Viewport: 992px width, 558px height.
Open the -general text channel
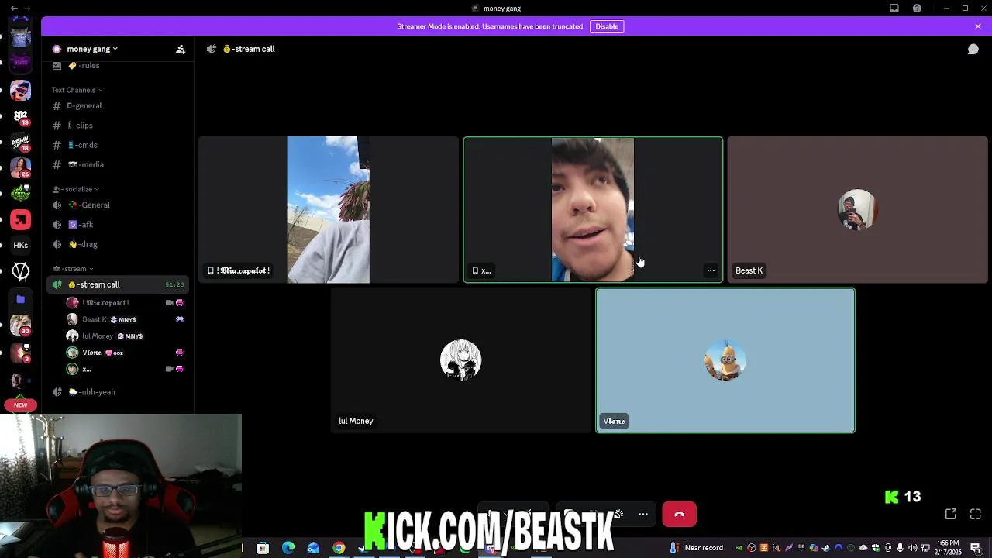click(x=116, y=105)
